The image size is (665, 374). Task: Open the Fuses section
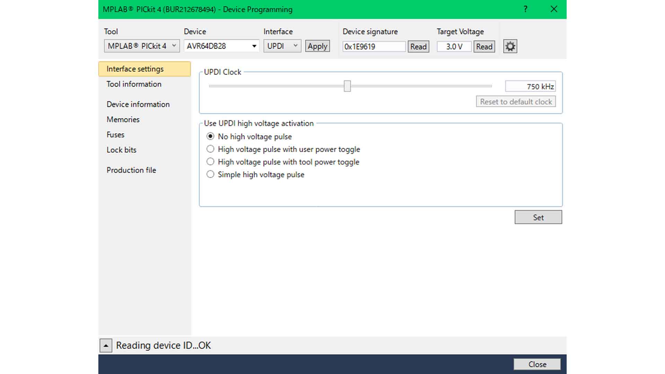click(x=115, y=135)
